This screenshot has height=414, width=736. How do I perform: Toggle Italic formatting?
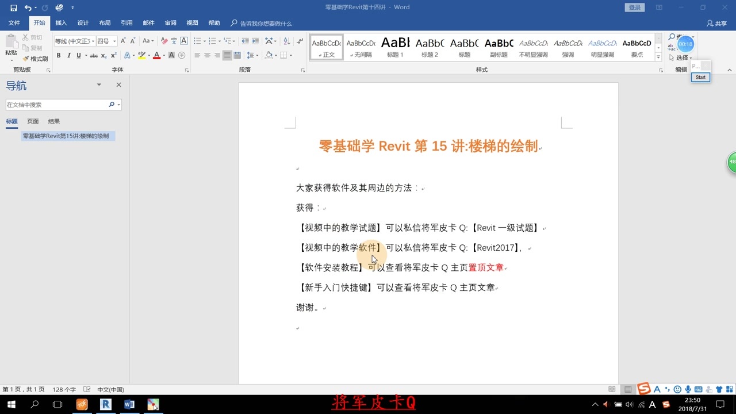[69, 56]
